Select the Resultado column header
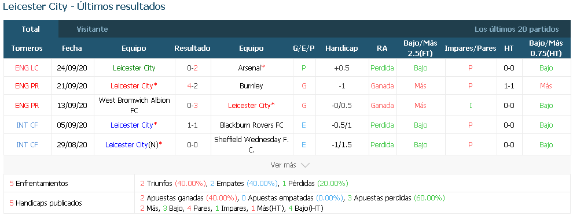This screenshot has height=216, width=573. (192, 48)
